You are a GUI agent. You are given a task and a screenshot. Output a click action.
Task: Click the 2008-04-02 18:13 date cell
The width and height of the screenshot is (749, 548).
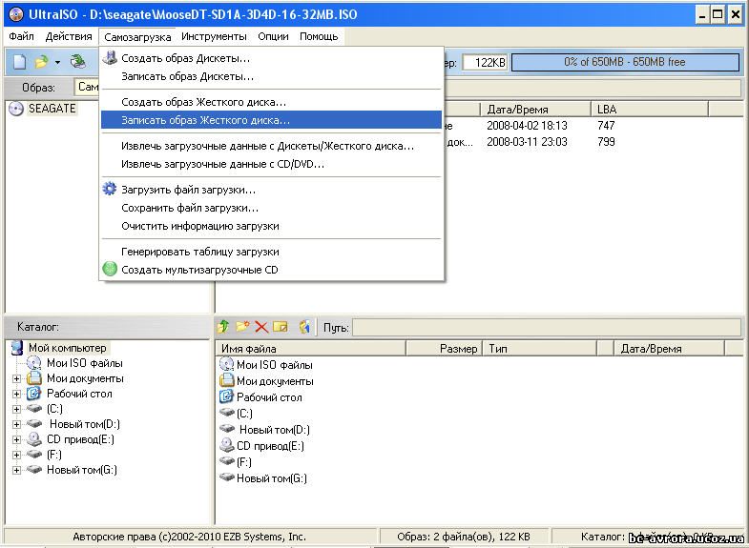pyautogui.click(x=527, y=126)
